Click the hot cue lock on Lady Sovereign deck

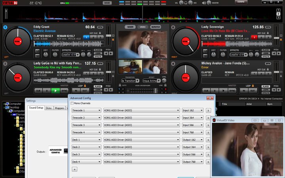pyautogui.click(x=268, y=33)
